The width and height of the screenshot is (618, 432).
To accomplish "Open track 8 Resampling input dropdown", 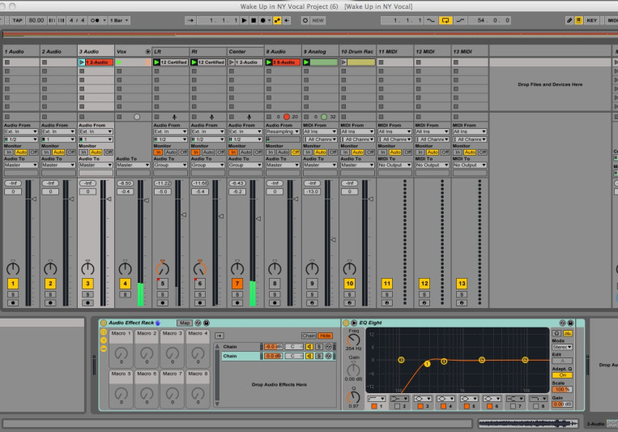I will click(x=283, y=132).
